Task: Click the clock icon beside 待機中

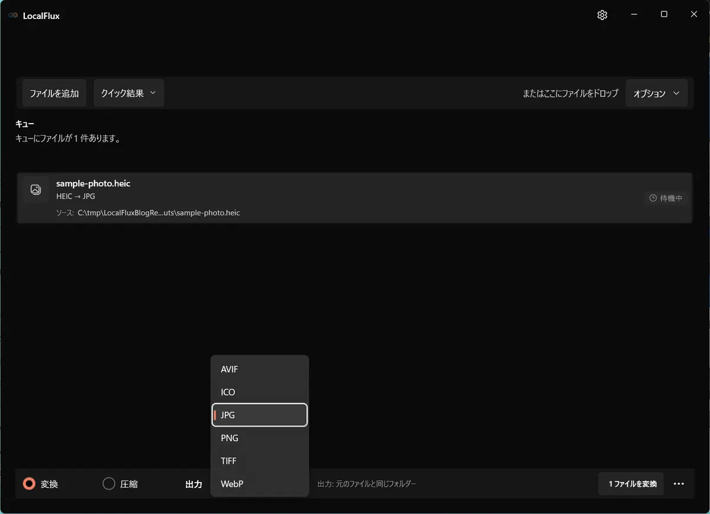Action: (653, 198)
